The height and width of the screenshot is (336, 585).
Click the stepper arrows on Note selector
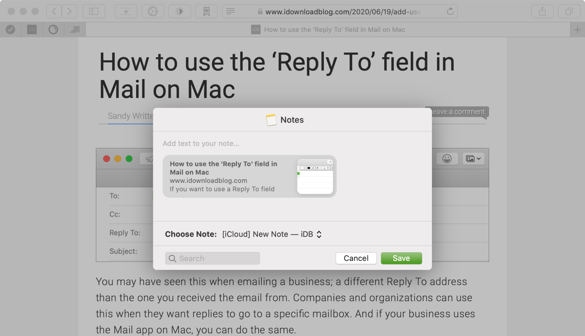(x=319, y=234)
